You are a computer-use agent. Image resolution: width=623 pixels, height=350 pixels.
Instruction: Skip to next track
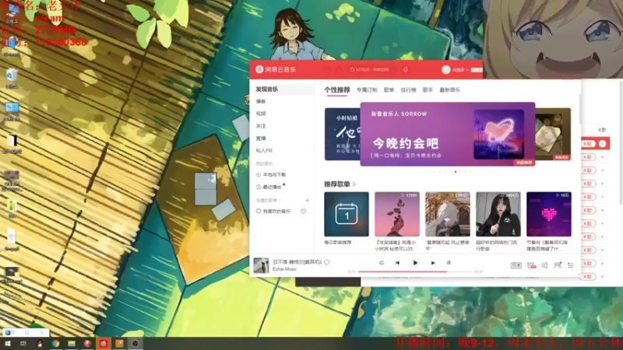click(x=433, y=263)
